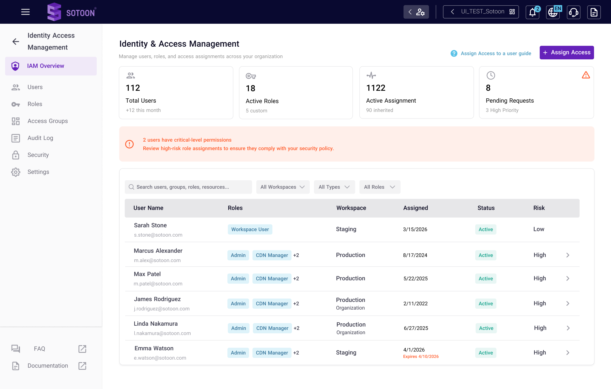Click the Users sidebar icon
The height and width of the screenshot is (389, 611).
tap(16, 87)
